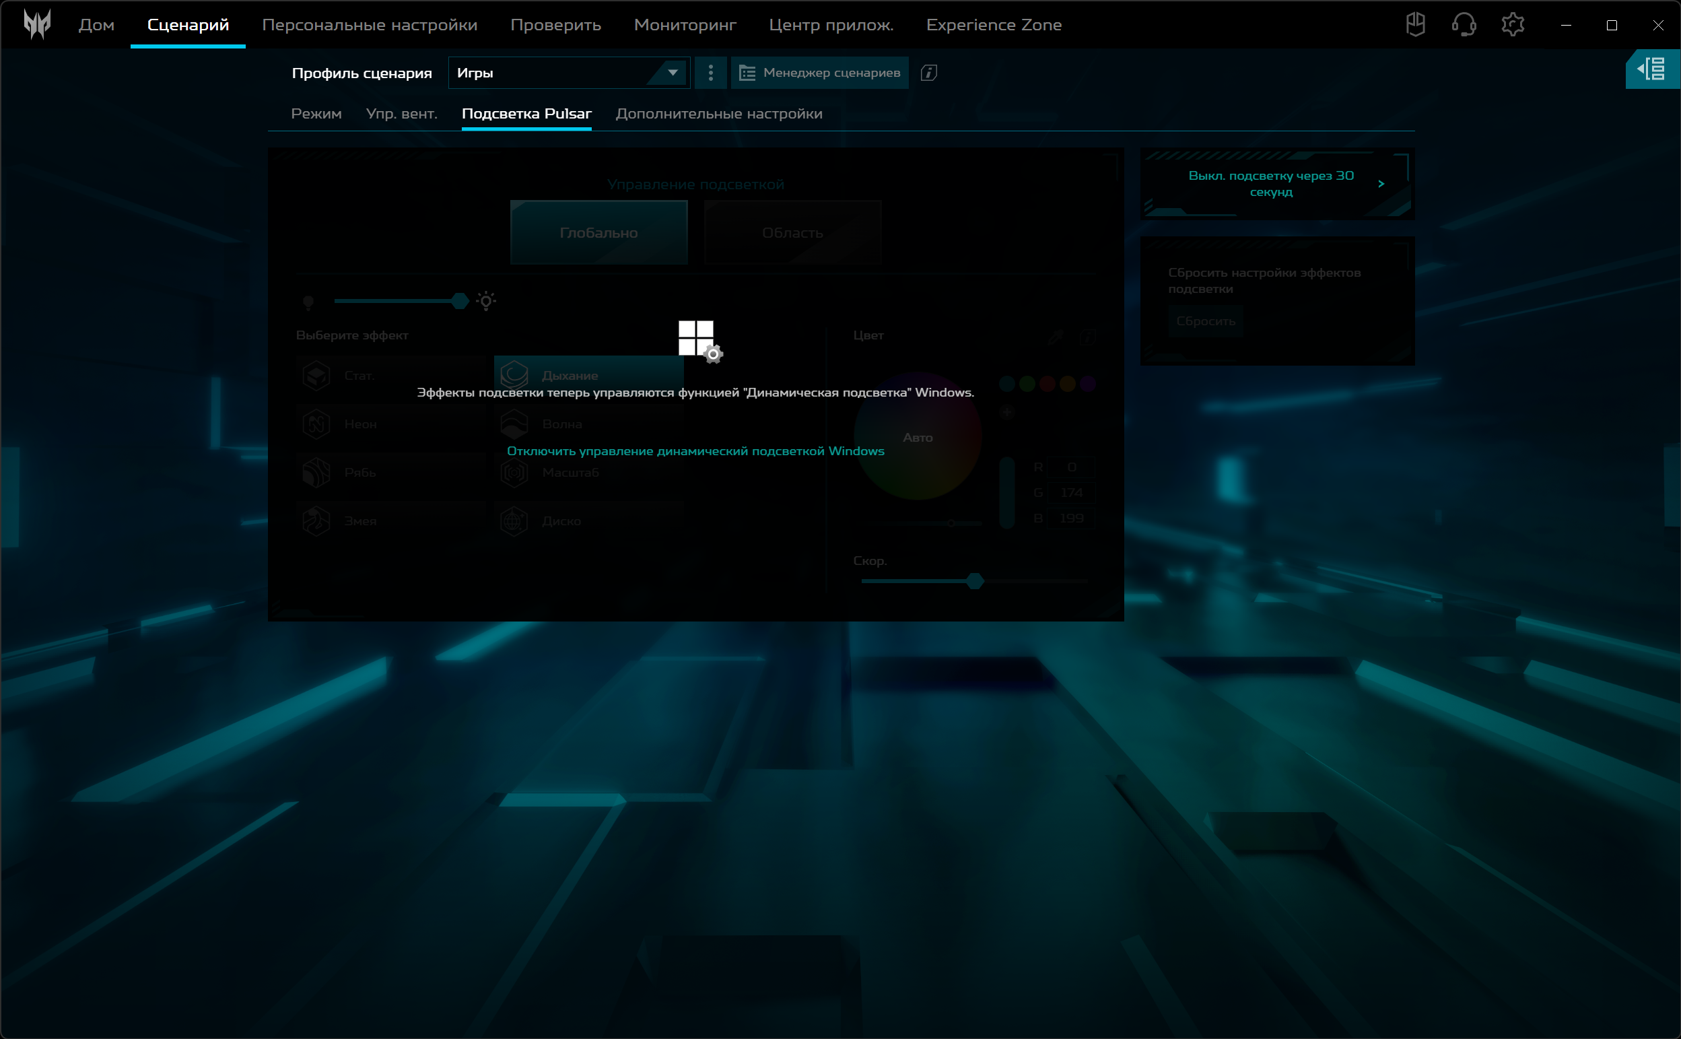The height and width of the screenshot is (1039, 1681).
Task: Open the headset support icon
Action: click(x=1464, y=25)
